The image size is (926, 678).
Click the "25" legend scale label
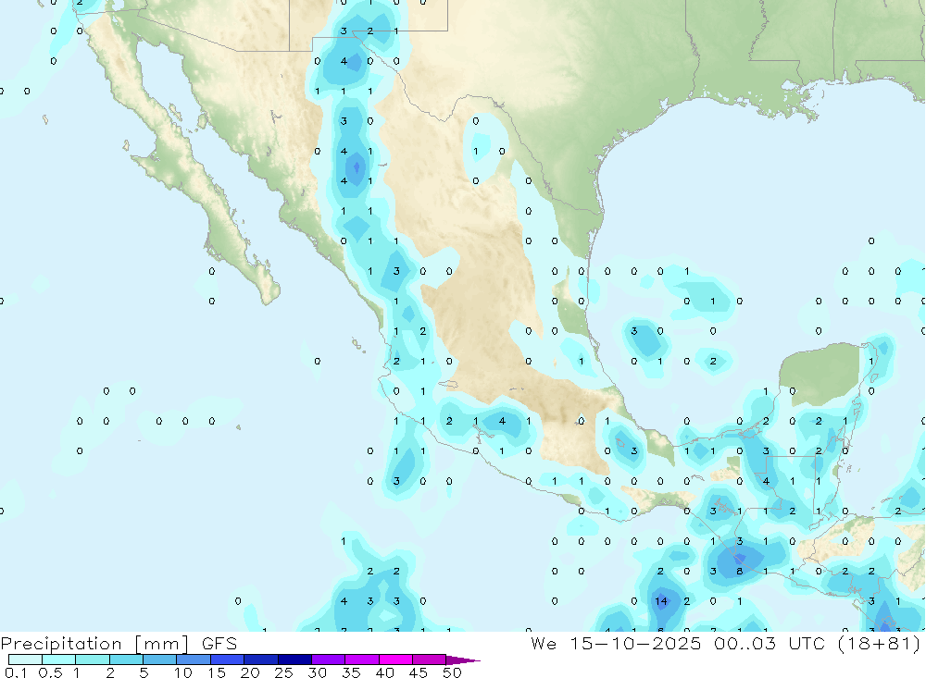pyautogui.click(x=284, y=672)
